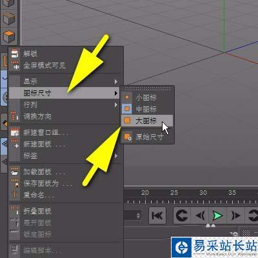258x258 pixels.
Task: Go to start of animation button
Action: [157, 215]
